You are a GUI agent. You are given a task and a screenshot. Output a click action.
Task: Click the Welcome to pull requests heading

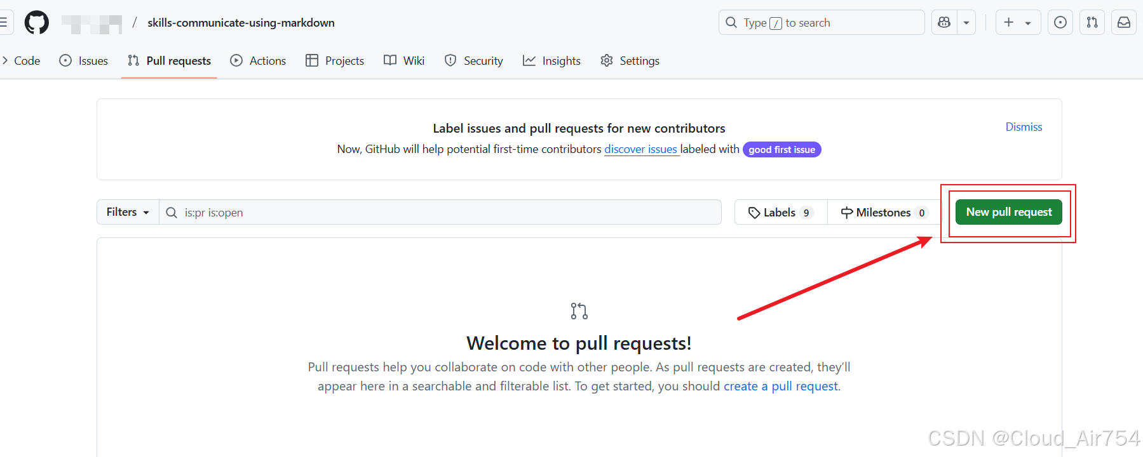point(579,343)
